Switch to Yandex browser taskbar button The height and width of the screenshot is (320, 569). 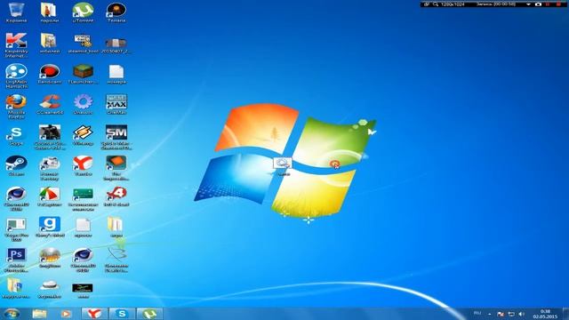click(94, 314)
